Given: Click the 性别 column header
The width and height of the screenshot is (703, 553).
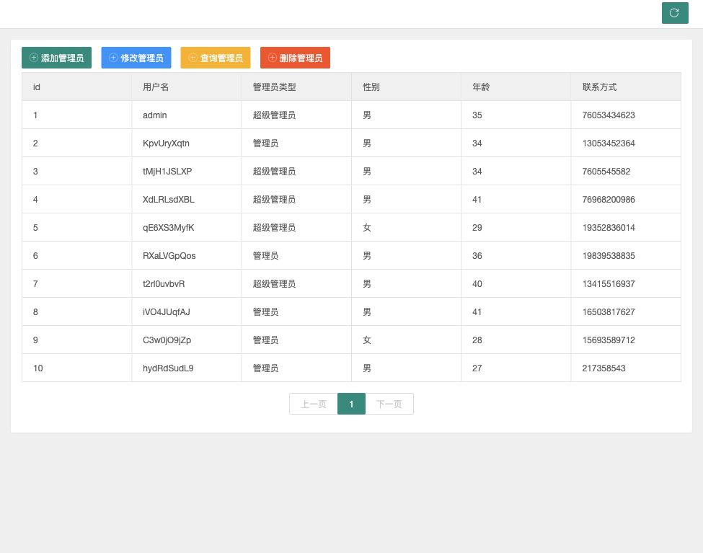Looking at the screenshot, I should pyautogui.click(x=406, y=87).
